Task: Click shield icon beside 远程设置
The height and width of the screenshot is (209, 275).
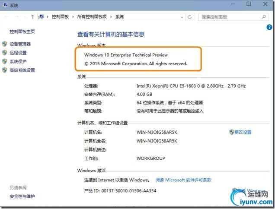Action: (x=5, y=53)
